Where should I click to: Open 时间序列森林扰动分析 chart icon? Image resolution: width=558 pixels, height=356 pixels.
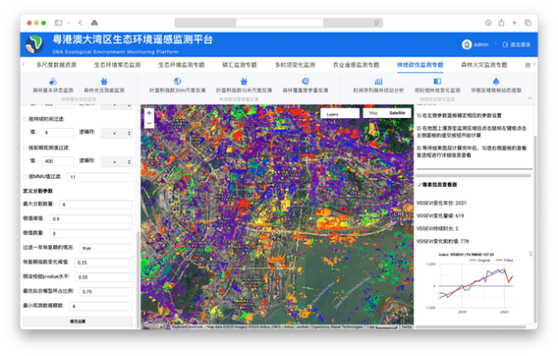click(378, 81)
